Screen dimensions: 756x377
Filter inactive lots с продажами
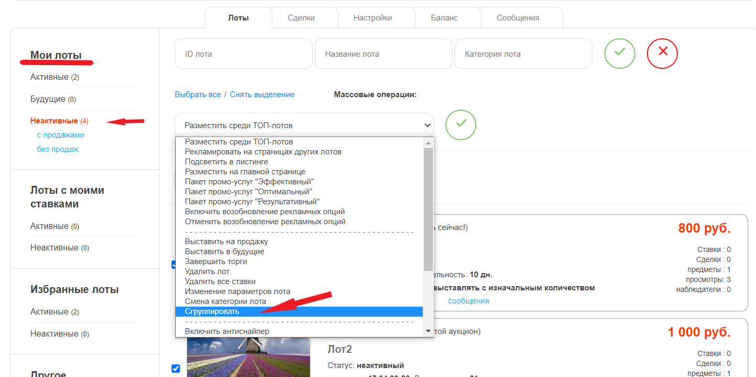[60, 135]
